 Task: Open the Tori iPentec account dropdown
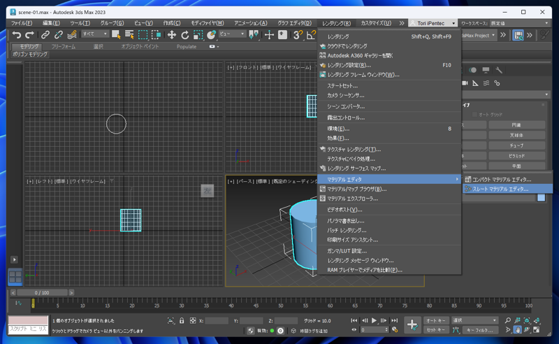(x=433, y=23)
